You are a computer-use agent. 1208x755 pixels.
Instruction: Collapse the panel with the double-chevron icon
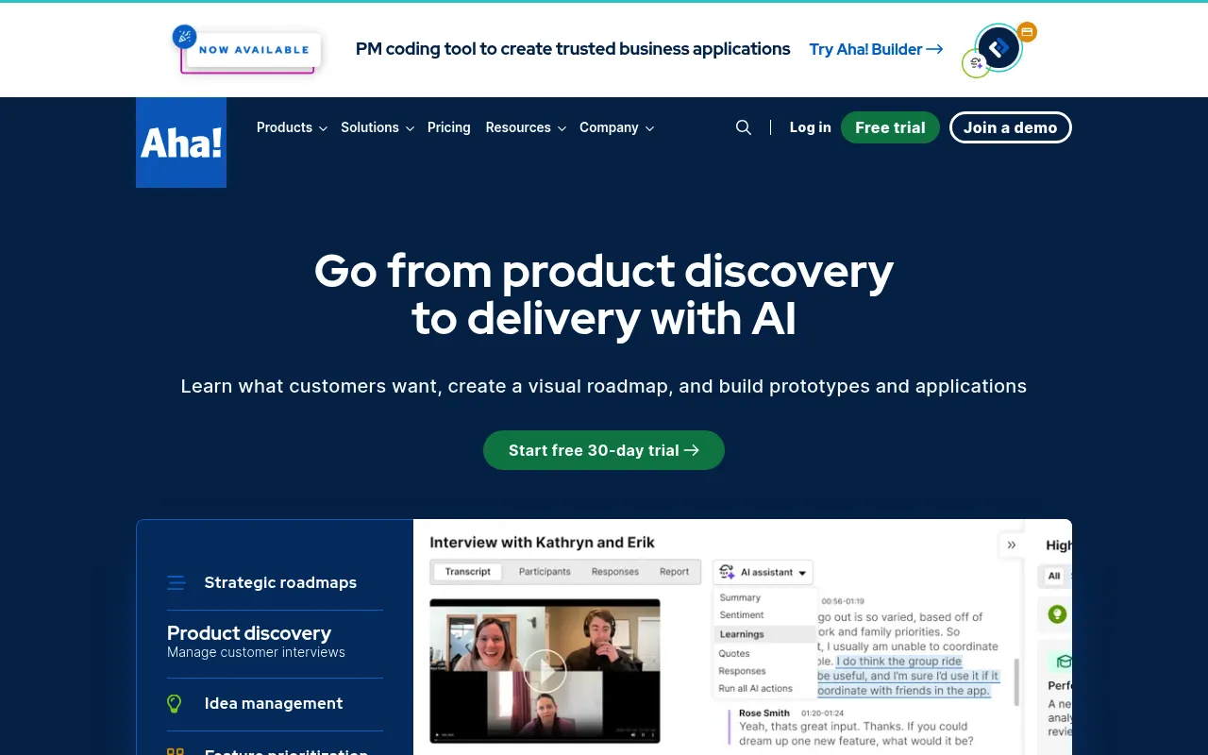1012,545
